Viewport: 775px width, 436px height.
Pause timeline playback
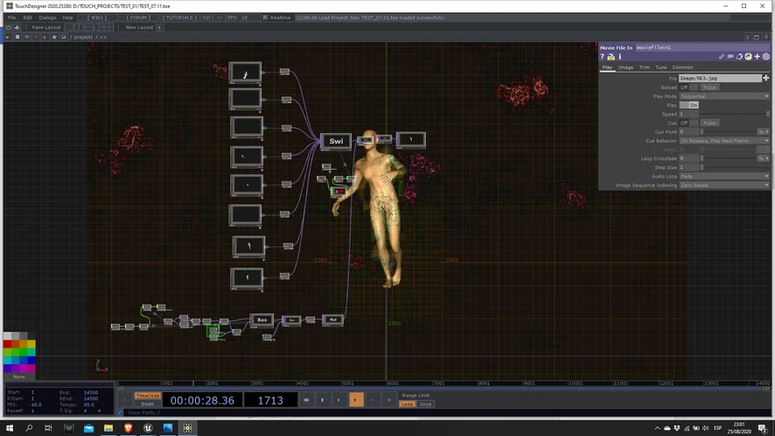coord(323,399)
